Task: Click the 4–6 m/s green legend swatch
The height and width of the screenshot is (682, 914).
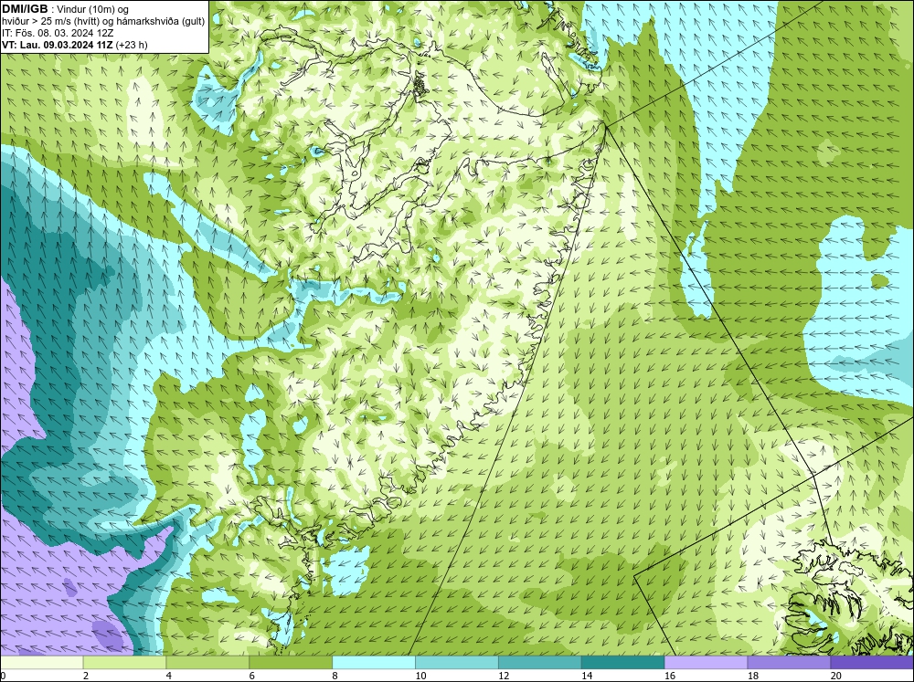Action: point(207,663)
